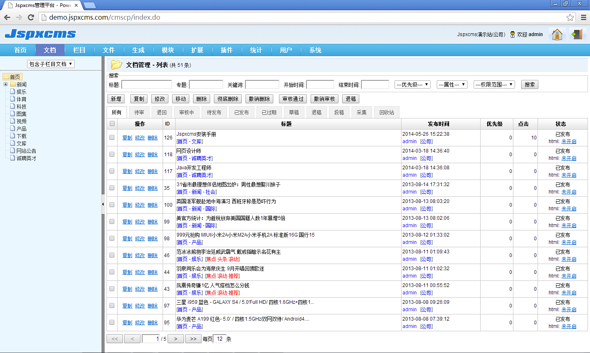
Task: Click the home icon at top right
Action: click(557, 35)
